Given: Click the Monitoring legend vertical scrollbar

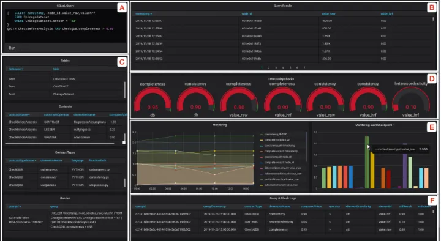Looking at the screenshot, I should (x=306, y=146).
